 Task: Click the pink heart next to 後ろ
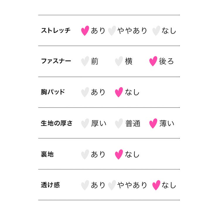(153, 61)
